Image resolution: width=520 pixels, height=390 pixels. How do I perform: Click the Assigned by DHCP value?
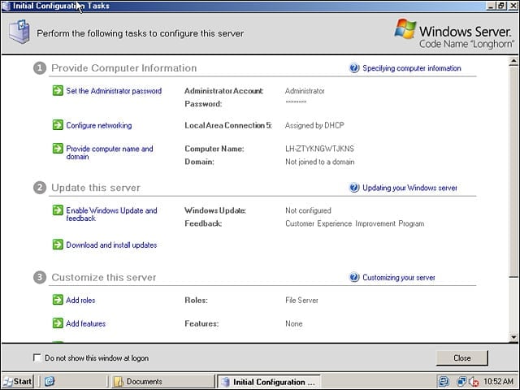click(314, 125)
